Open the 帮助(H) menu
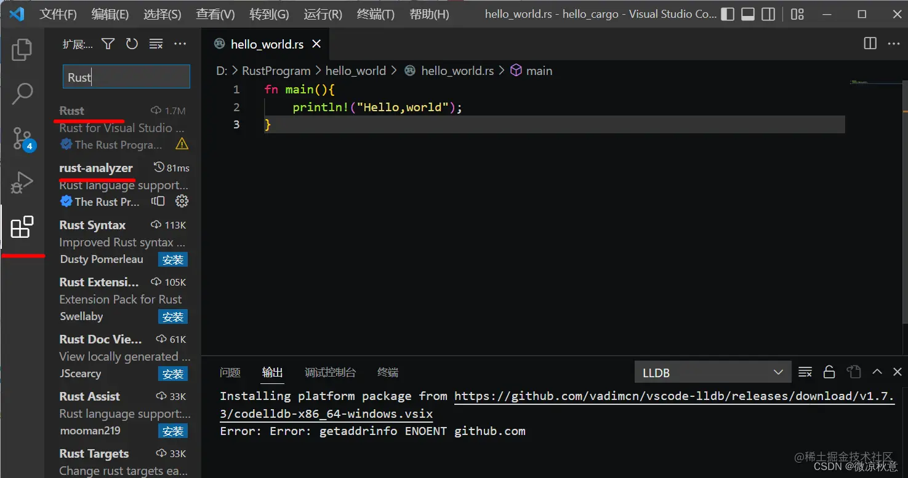Image resolution: width=908 pixels, height=478 pixels. [x=429, y=14]
